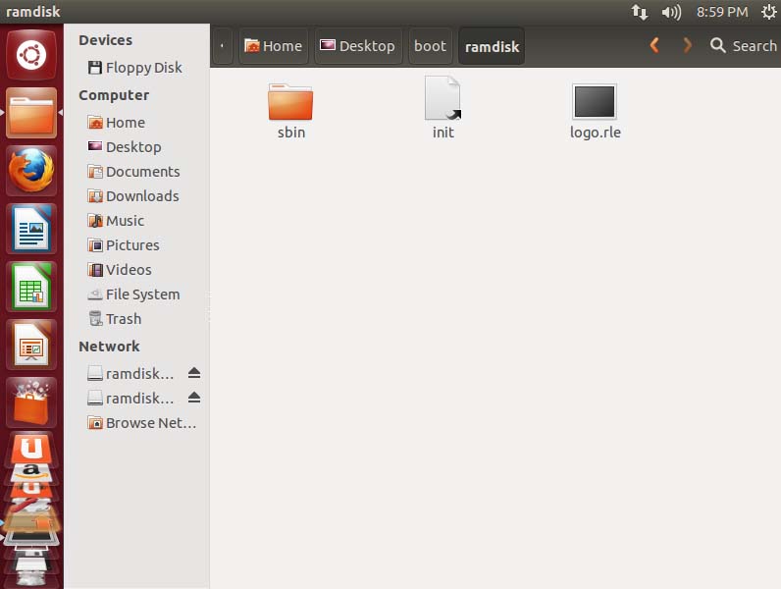Open Documents in sidebar

click(x=133, y=172)
